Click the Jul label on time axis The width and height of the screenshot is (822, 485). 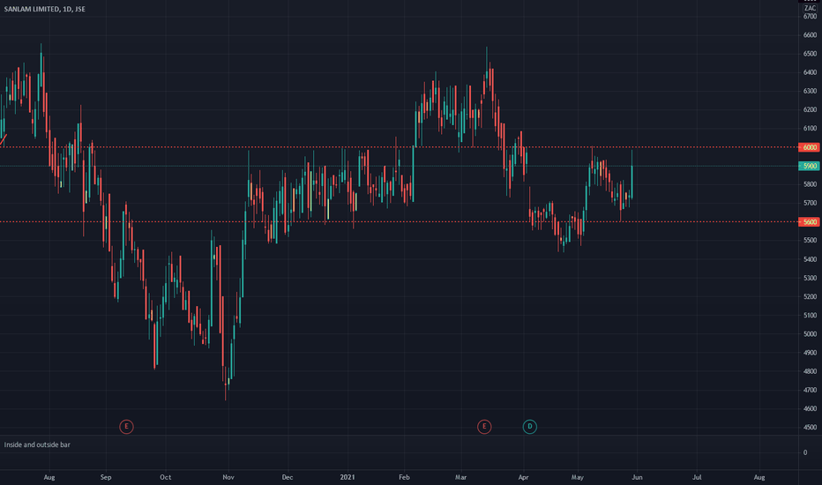(697, 477)
